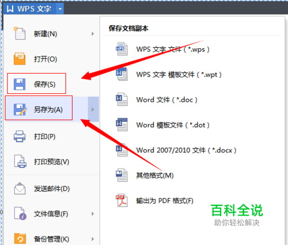Open 备份管理(K) menu entry
The width and height of the screenshot is (288, 245).
click(x=51, y=239)
